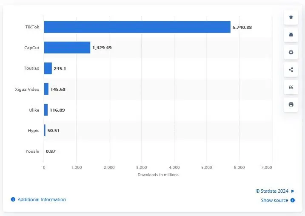Click the Show source link
305x216 pixels.
click(274, 200)
